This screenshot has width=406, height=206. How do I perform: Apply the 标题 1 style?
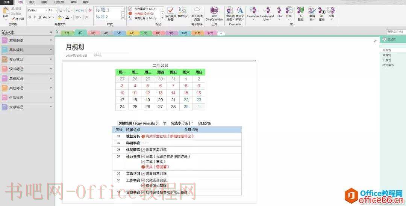(x=102, y=10)
